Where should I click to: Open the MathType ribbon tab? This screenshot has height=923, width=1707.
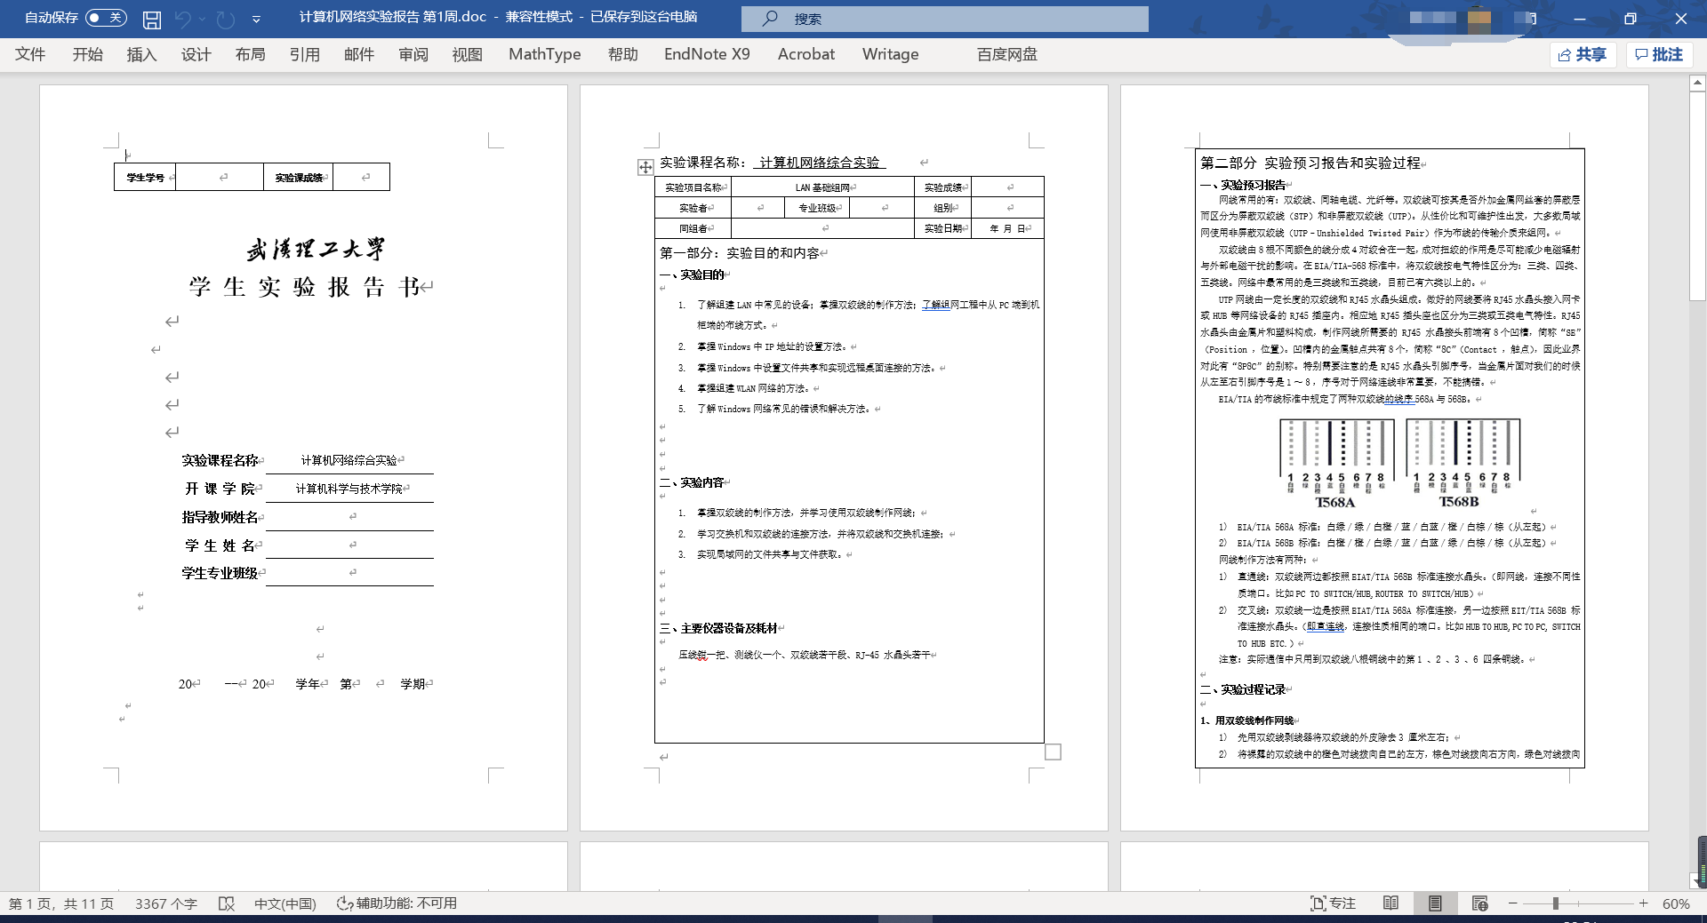pyautogui.click(x=544, y=54)
